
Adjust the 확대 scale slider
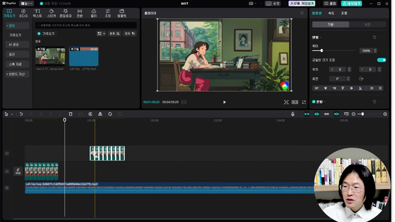point(322,51)
